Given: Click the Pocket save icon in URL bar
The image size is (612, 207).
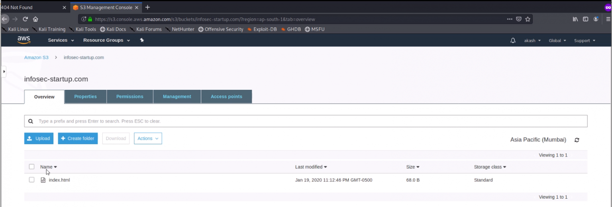Looking at the screenshot, I should pos(519,19).
